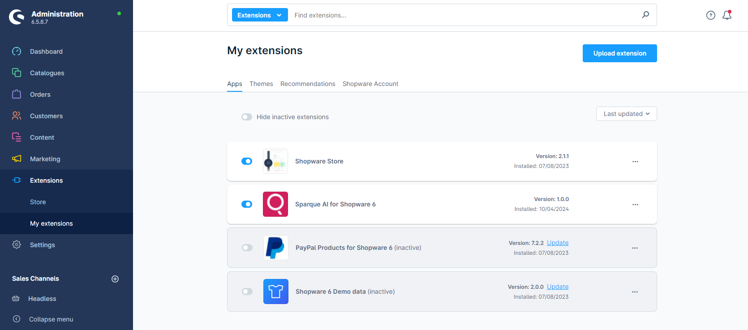This screenshot has height=330, width=748.
Task: Open Sparque AI options menu (three dots)
Action: 635,204
